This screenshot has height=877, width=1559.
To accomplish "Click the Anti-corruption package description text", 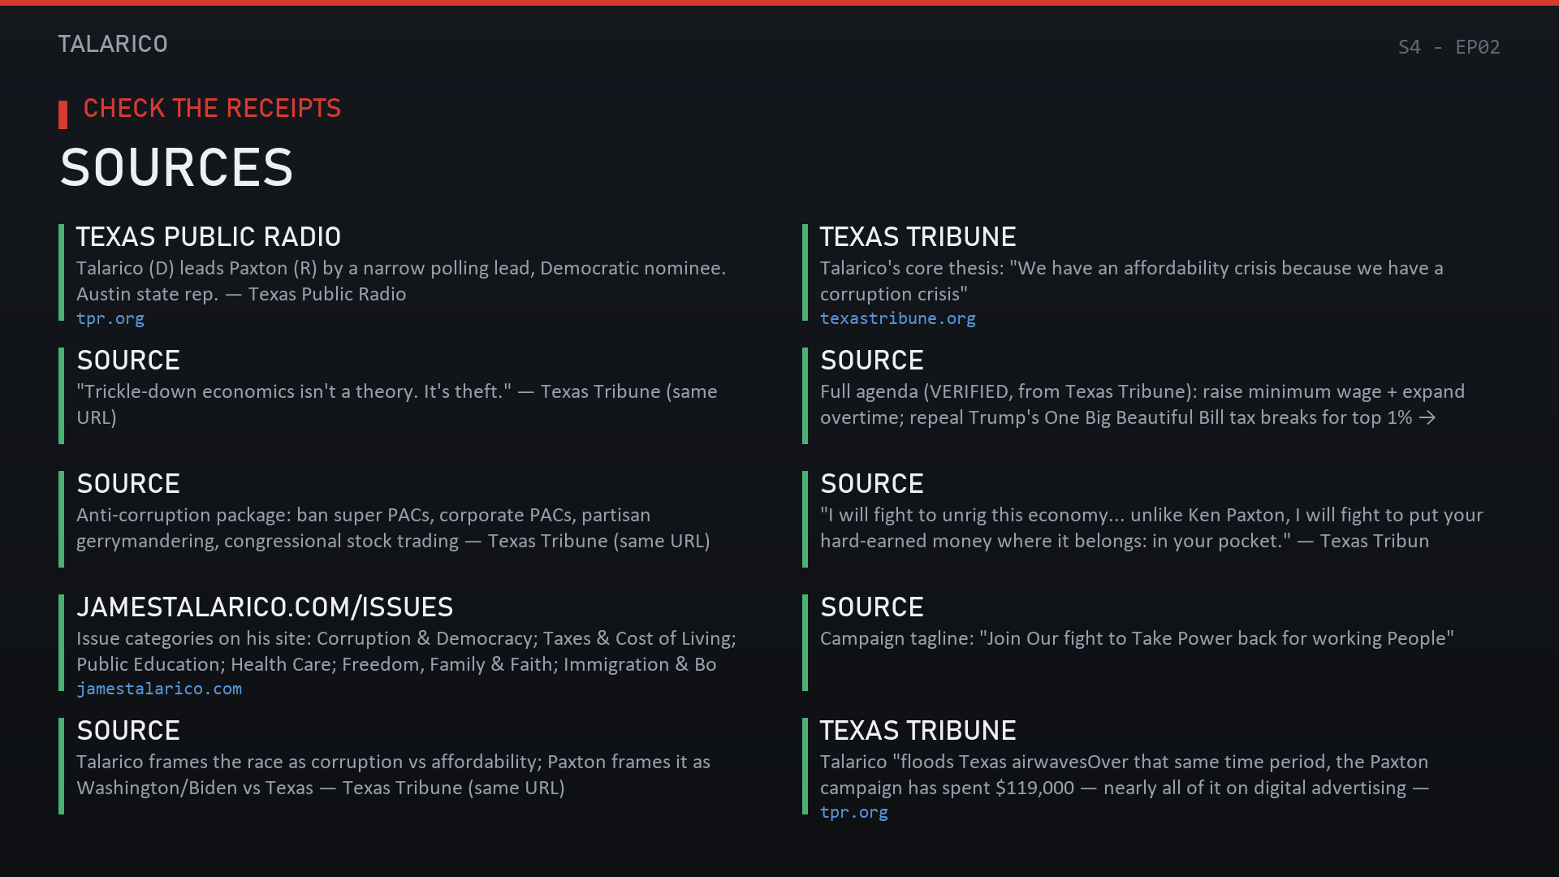I will point(393,528).
